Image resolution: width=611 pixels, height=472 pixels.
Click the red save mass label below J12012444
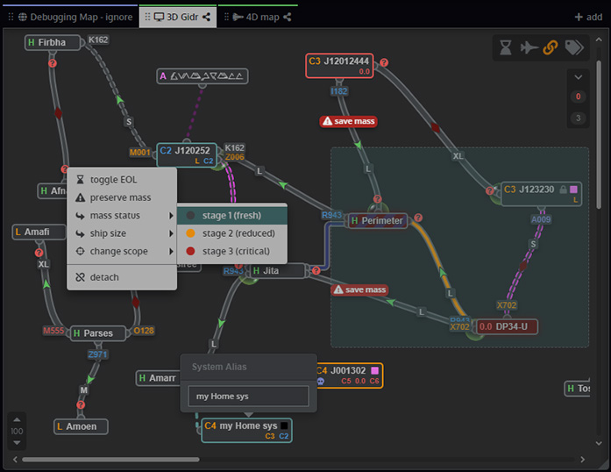pos(349,121)
